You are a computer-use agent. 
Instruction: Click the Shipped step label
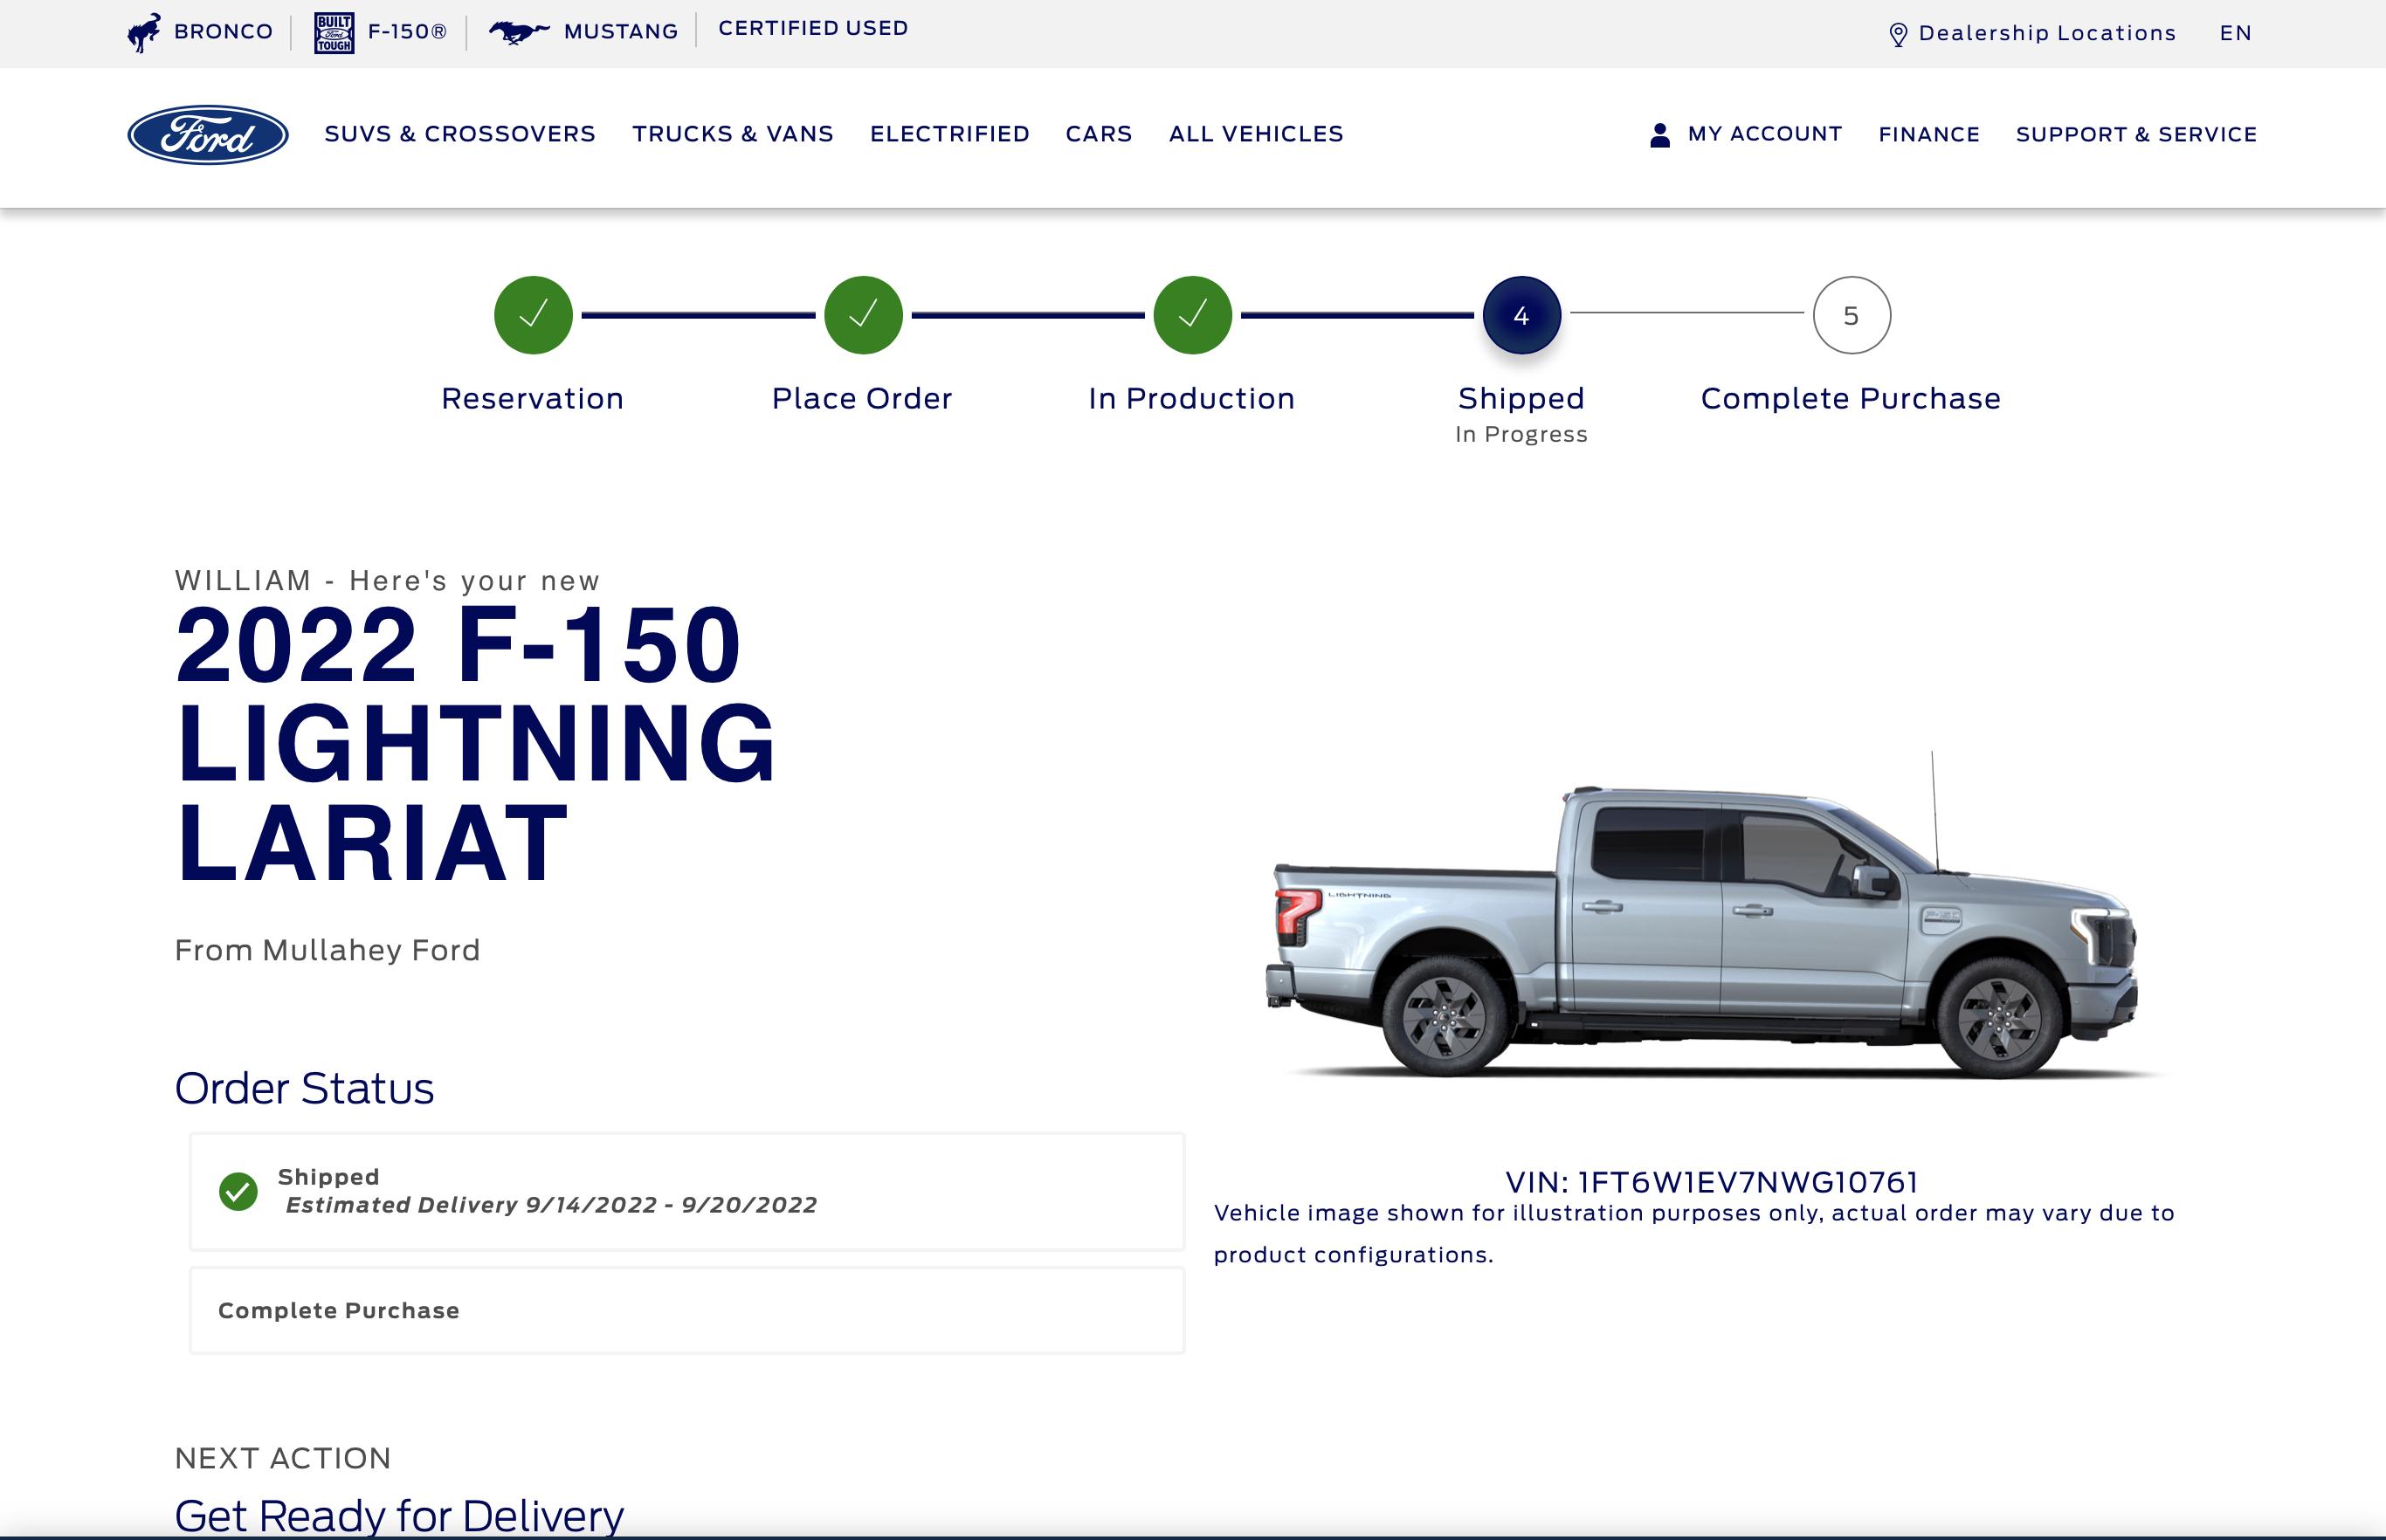click(x=1521, y=399)
